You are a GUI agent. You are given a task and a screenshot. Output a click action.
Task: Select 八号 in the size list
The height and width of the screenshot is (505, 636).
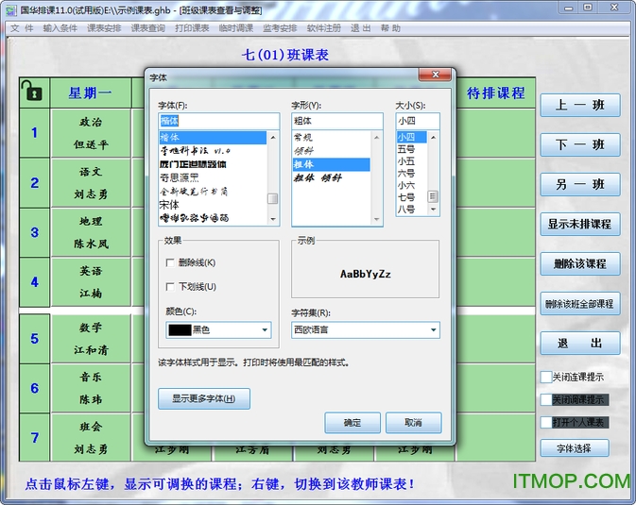coord(412,210)
